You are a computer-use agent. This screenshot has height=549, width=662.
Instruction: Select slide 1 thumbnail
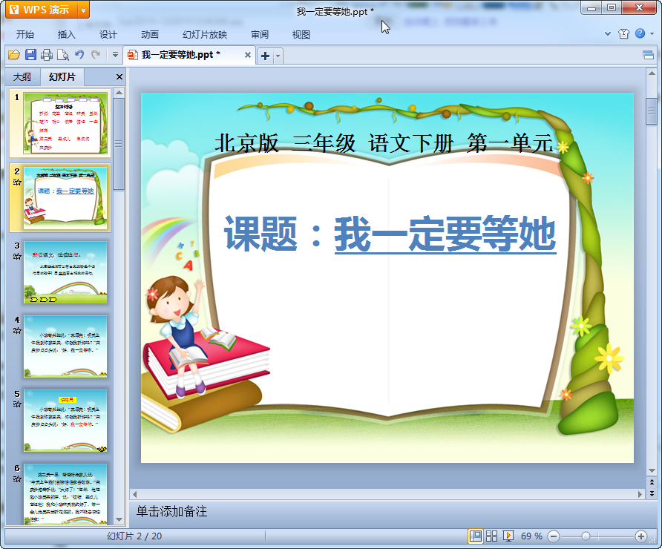coord(65,123)
